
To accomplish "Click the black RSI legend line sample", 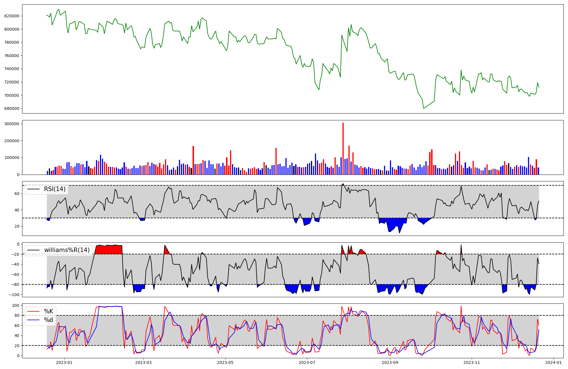I will (x=33, y=189).
